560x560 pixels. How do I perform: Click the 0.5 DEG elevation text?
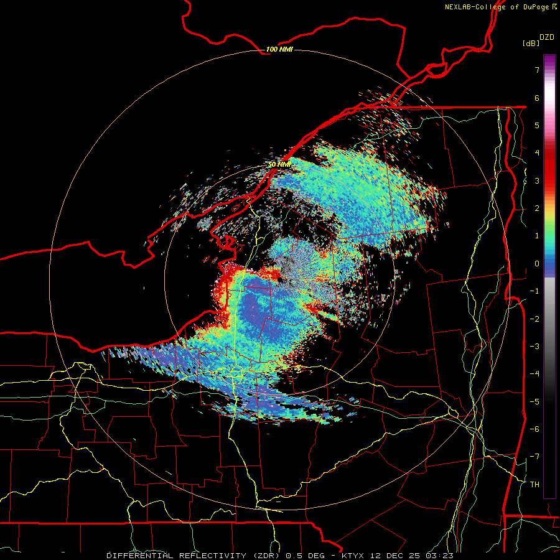coord(306,556)
